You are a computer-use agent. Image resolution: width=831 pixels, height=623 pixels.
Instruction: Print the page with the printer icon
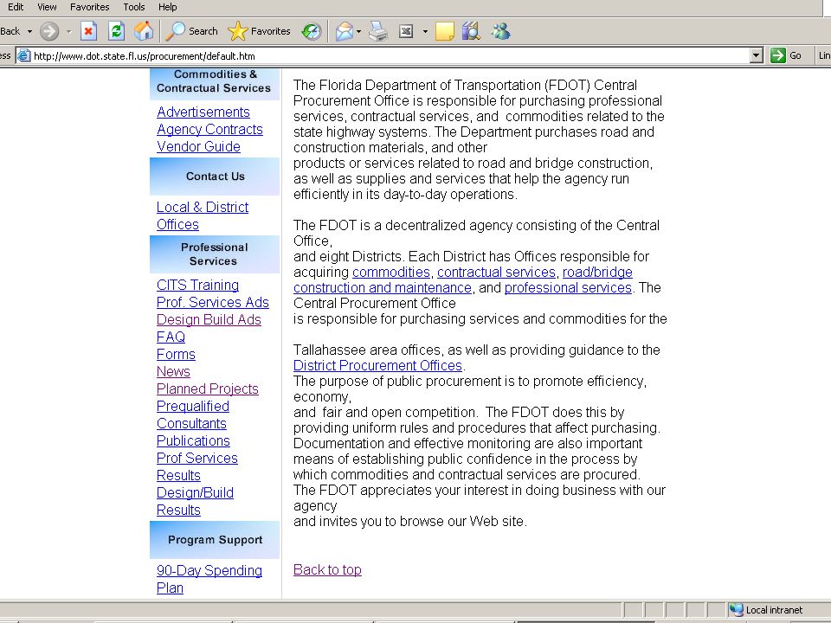tap(378, 31)
